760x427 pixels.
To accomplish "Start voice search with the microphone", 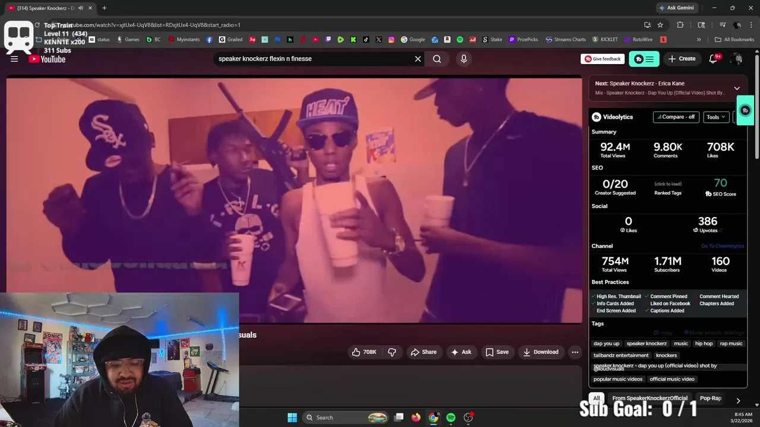I will click(x=464, y=59).
